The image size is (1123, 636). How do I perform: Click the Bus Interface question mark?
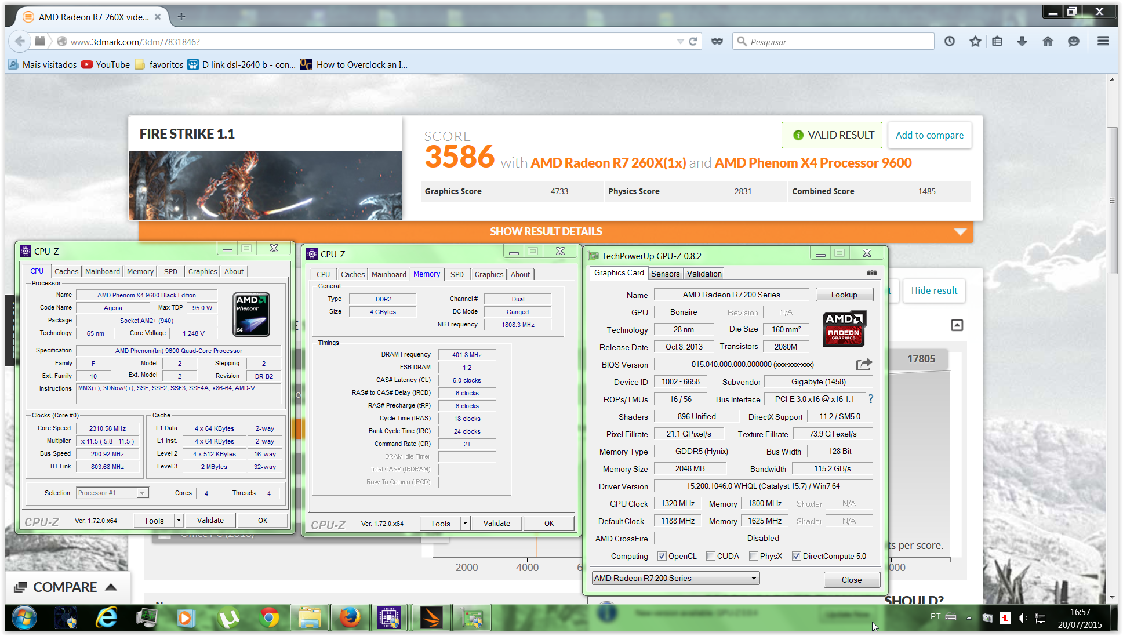click(870, 399)
